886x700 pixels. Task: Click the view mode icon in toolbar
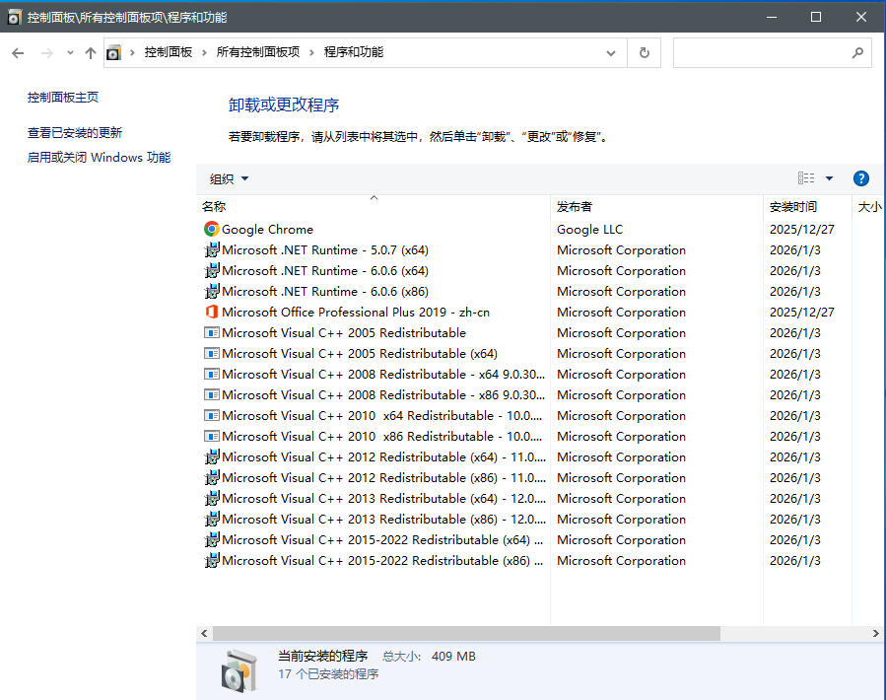[806, 178]
